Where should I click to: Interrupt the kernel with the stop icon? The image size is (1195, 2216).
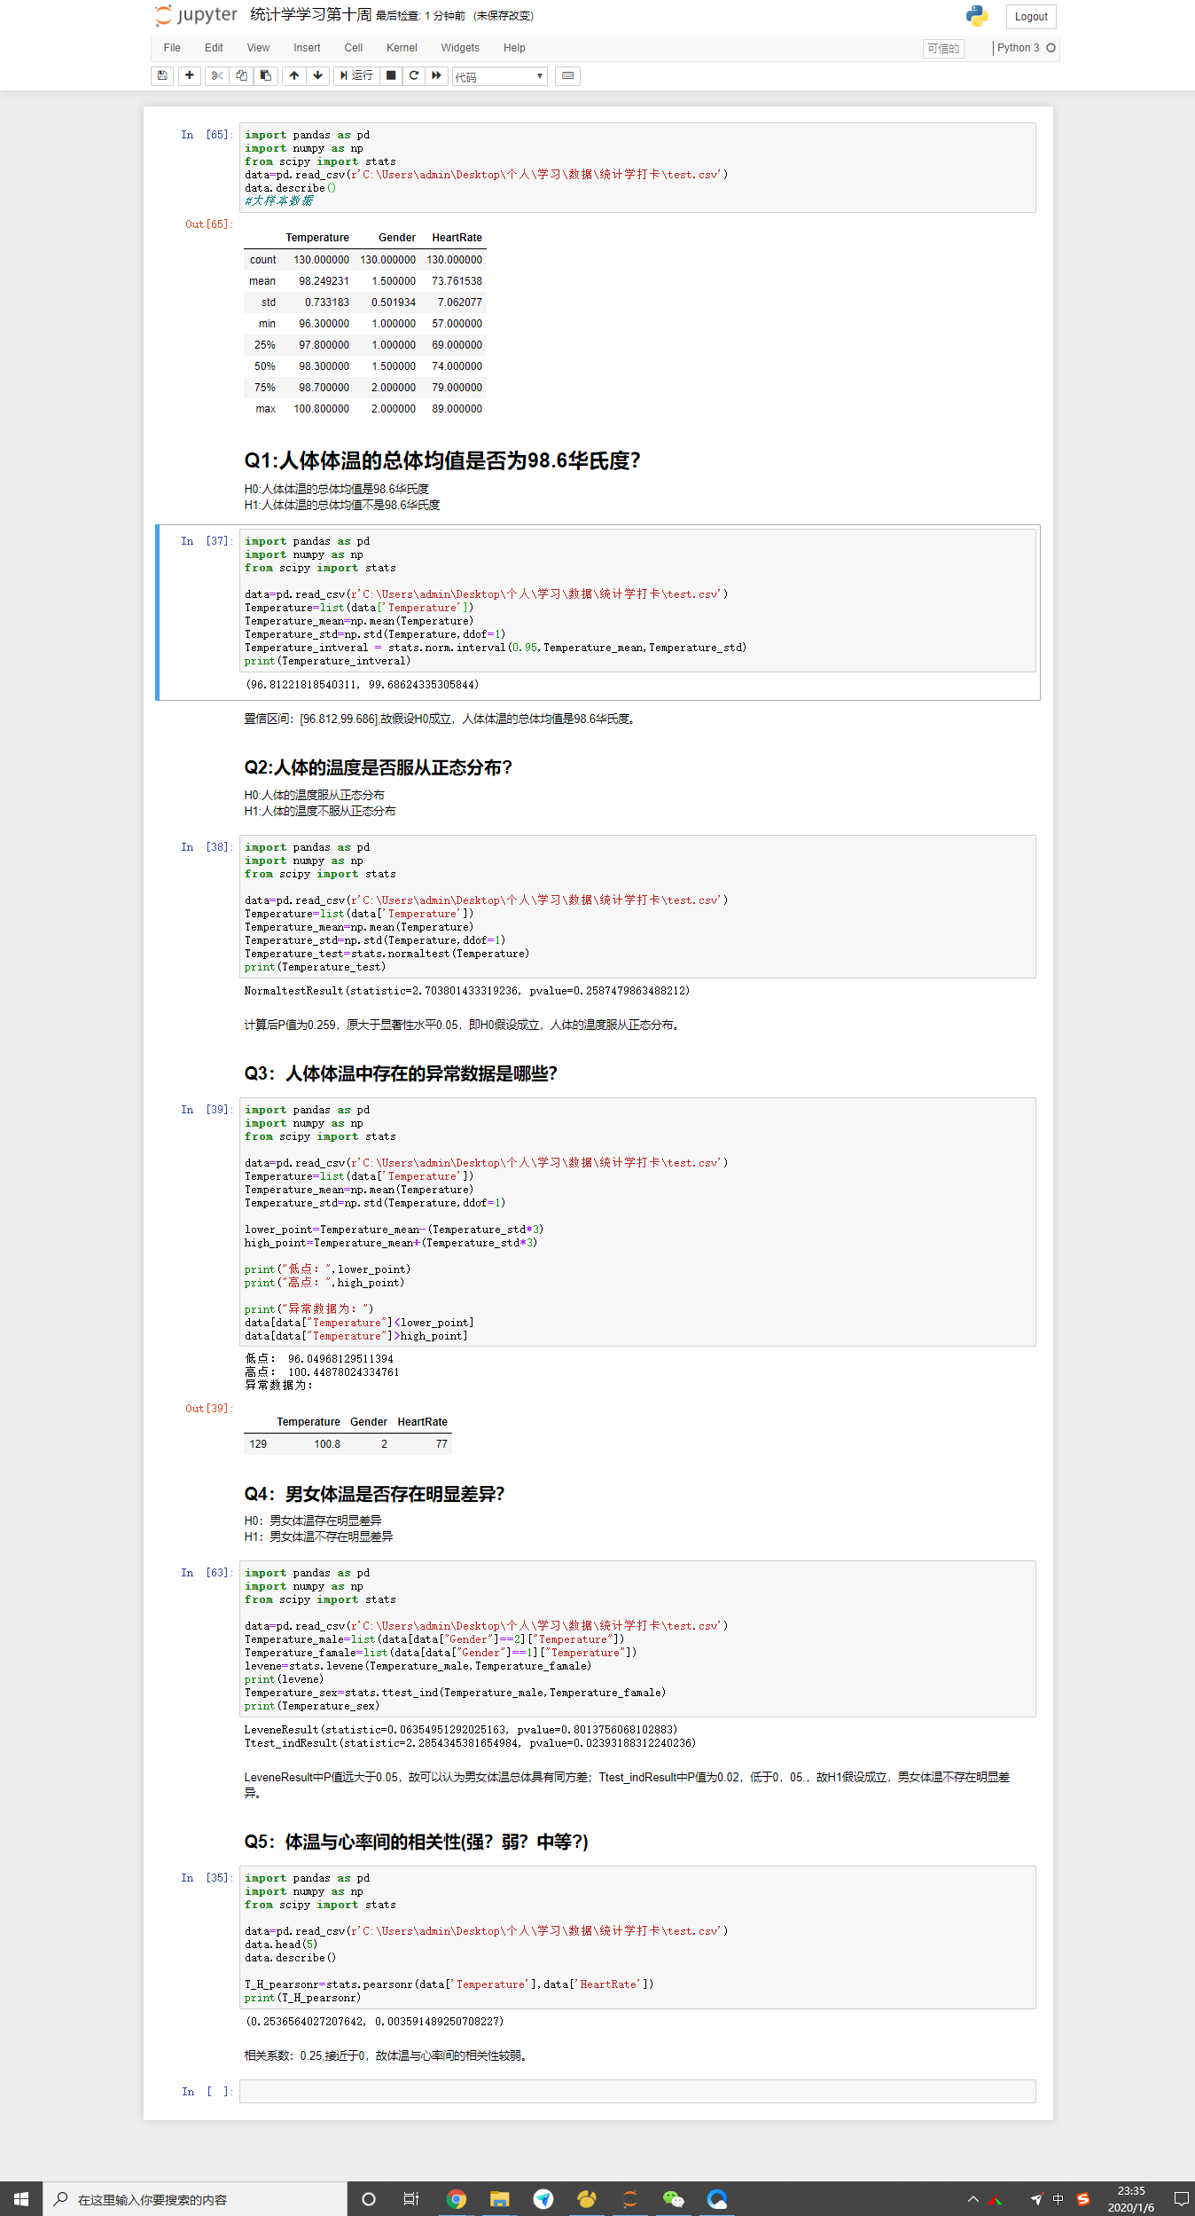point(391,76)
